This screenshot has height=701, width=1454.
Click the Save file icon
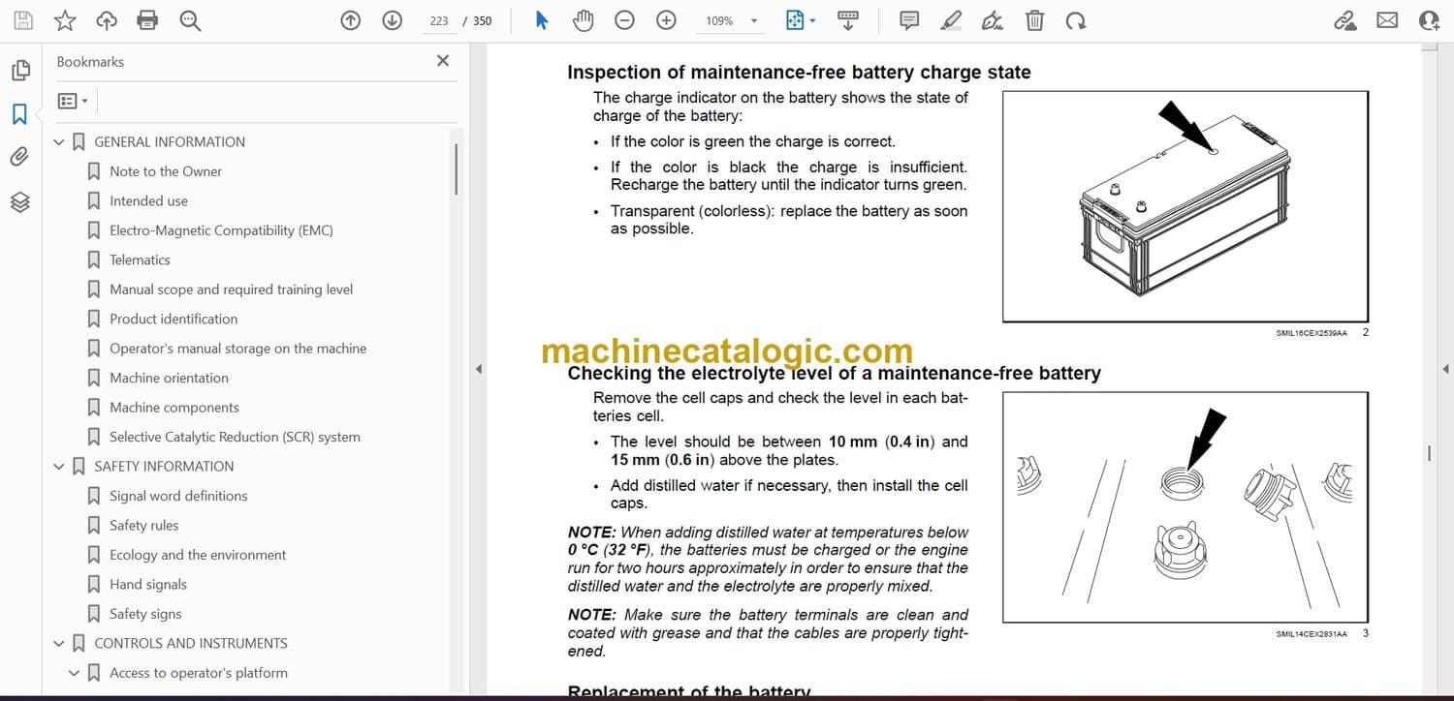(23, 20)
